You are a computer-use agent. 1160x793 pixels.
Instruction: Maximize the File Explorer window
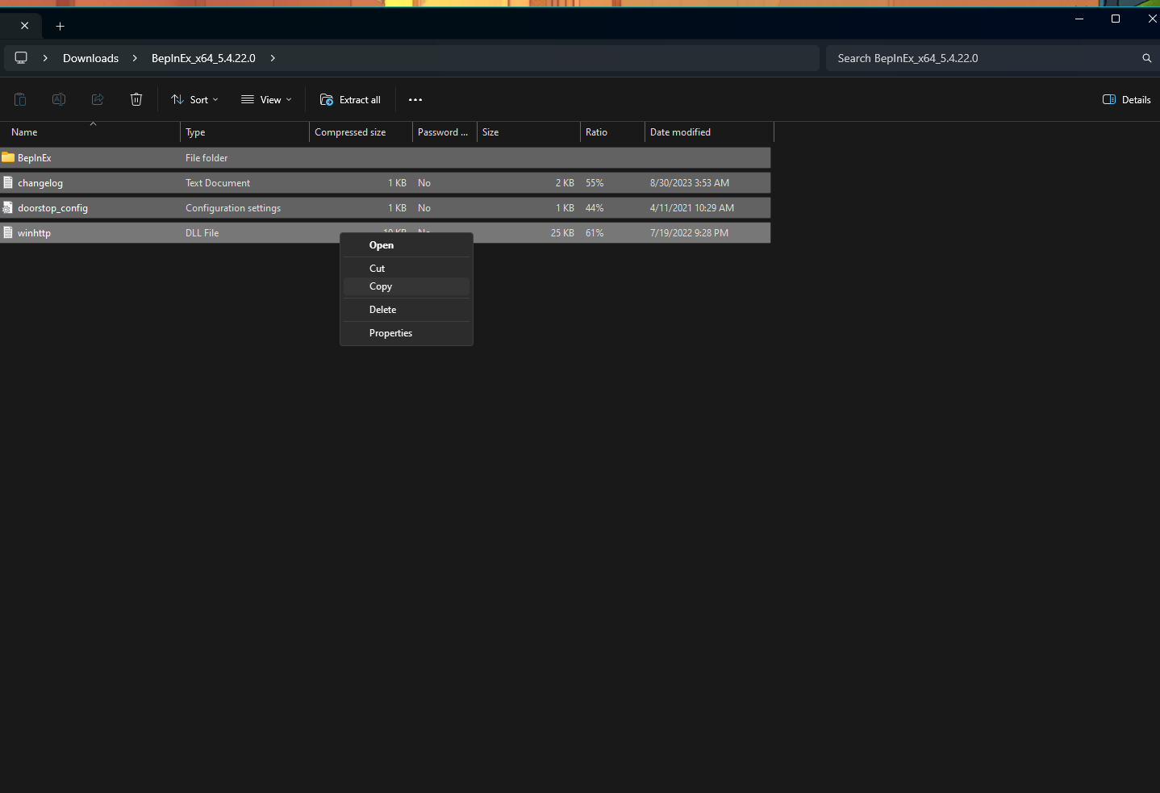click(1116, 19)
